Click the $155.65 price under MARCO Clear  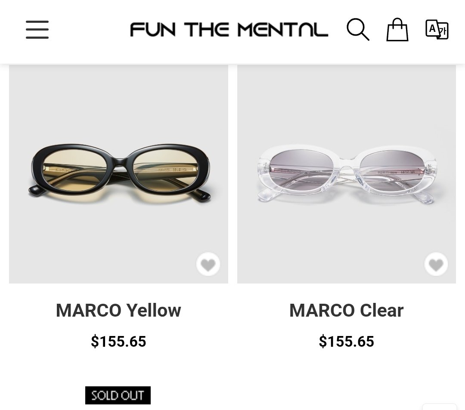coord(346,342)
